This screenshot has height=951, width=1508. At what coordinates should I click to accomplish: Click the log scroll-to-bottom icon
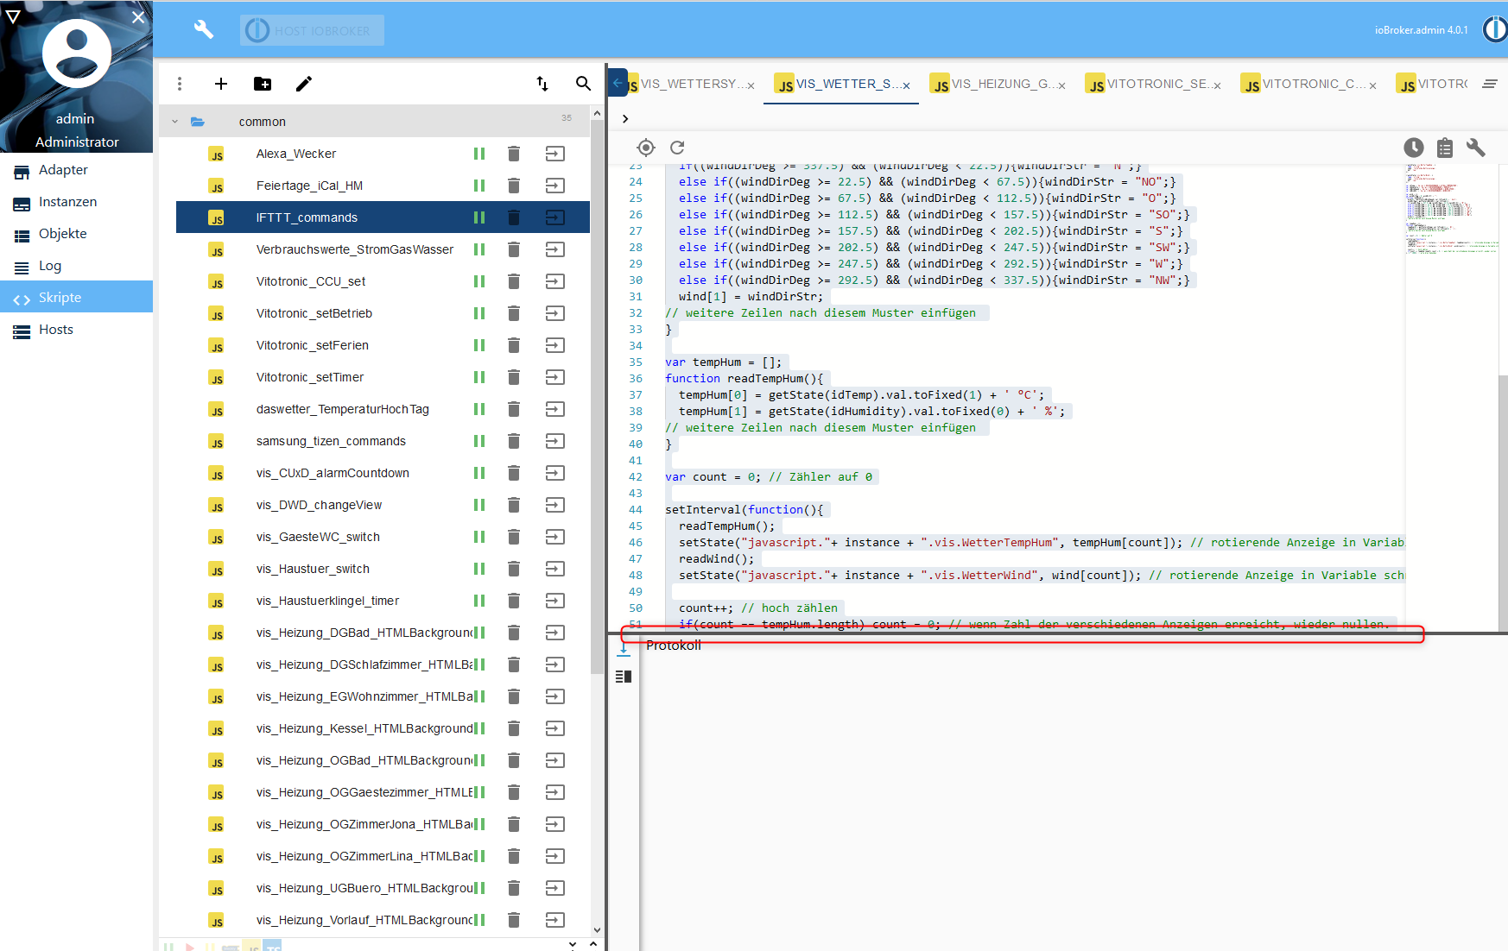[x=624, y=648]
